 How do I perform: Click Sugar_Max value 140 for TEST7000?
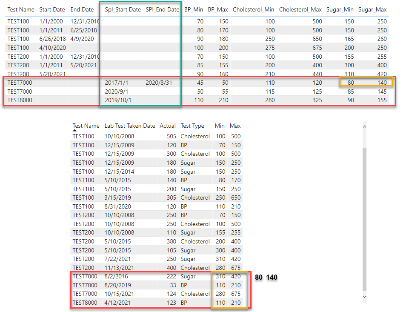pos(382,83)
